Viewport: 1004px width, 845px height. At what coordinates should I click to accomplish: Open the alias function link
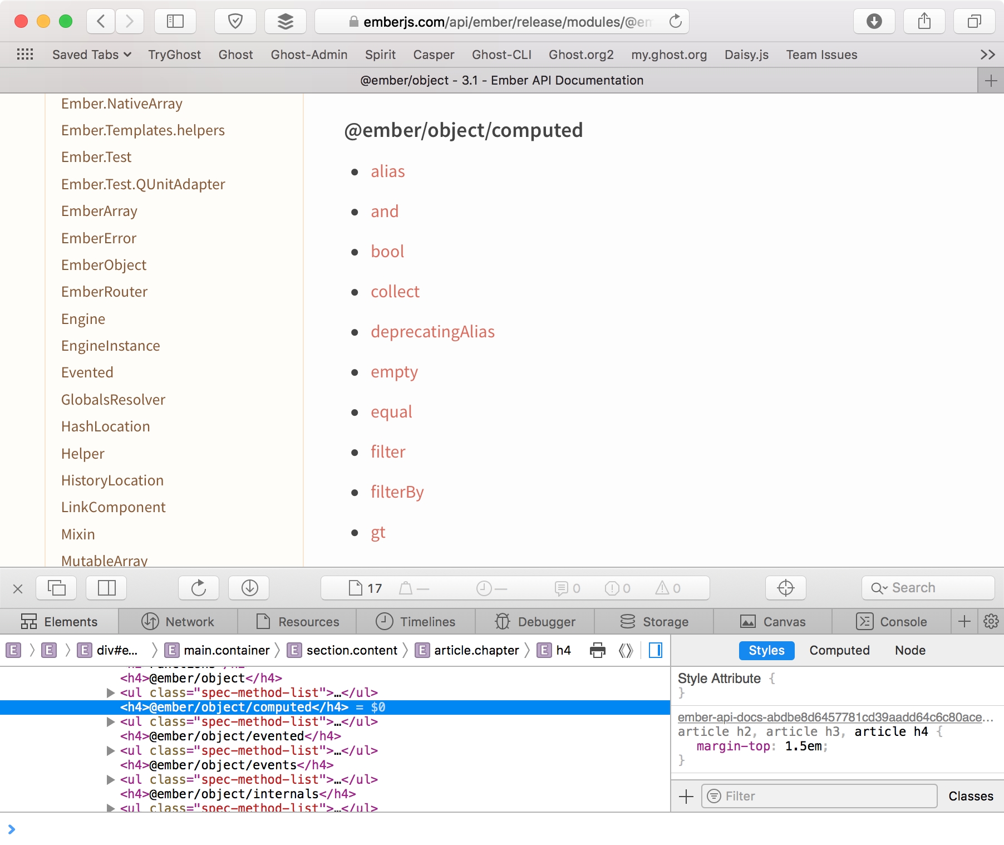(x=388, y=171)
